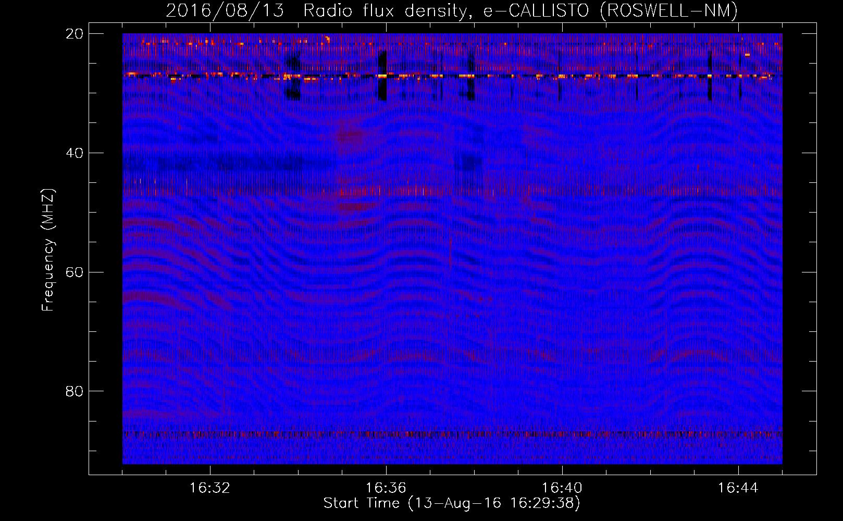Click the '16:32' time tick label
843x521 pixels.
pyautogui.click(x=209, y=488)
